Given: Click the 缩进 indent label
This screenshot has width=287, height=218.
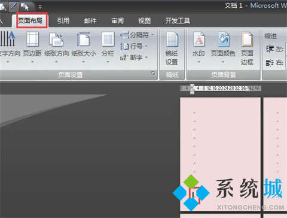Looking at the screenshot, I should click(270, 37).
